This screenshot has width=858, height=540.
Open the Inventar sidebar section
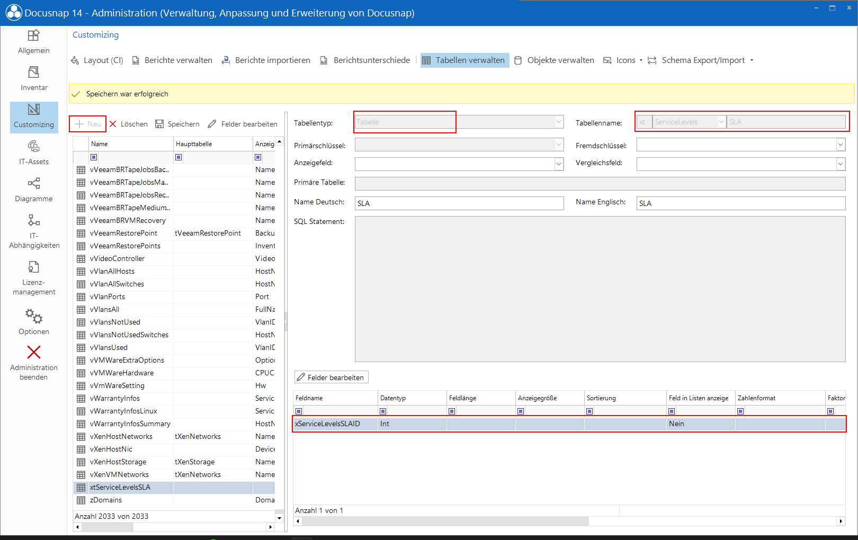pos(34,79)
